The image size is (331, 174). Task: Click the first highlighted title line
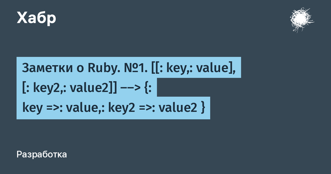[x=129, y=68]
